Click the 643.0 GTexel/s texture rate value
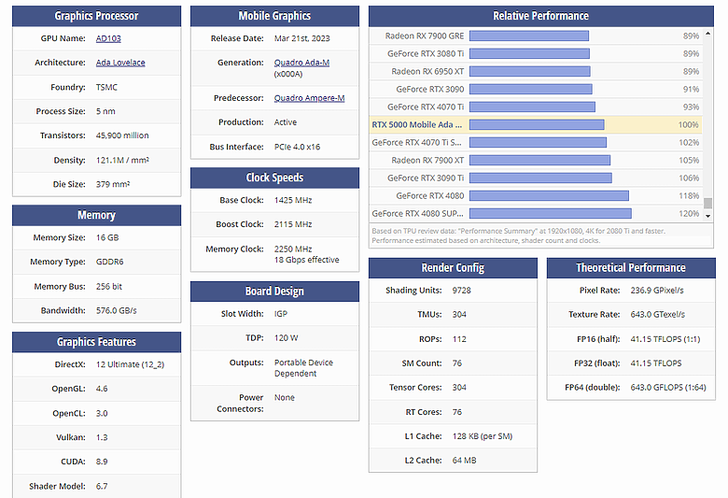 coord(657,315)
